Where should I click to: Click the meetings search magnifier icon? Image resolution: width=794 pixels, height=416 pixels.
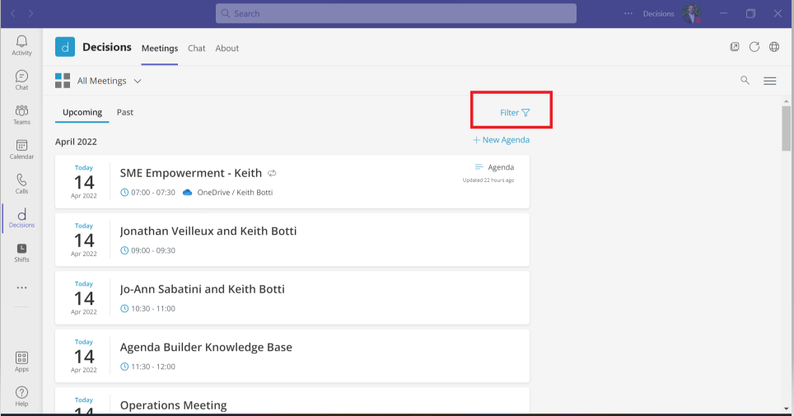click(x=745, y=80)
